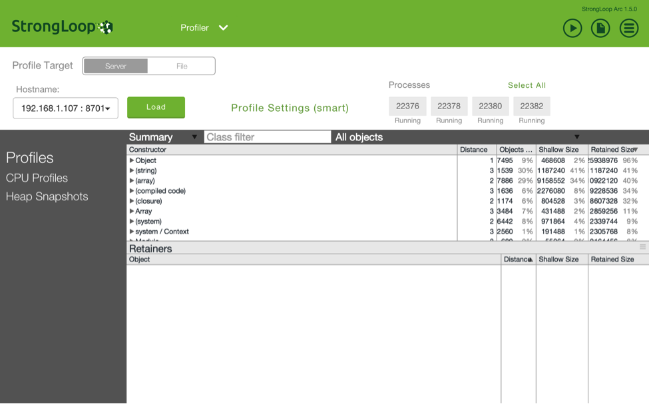649x404 pixels.
Task: Click the Select All processes link
Action: [527, 85]
